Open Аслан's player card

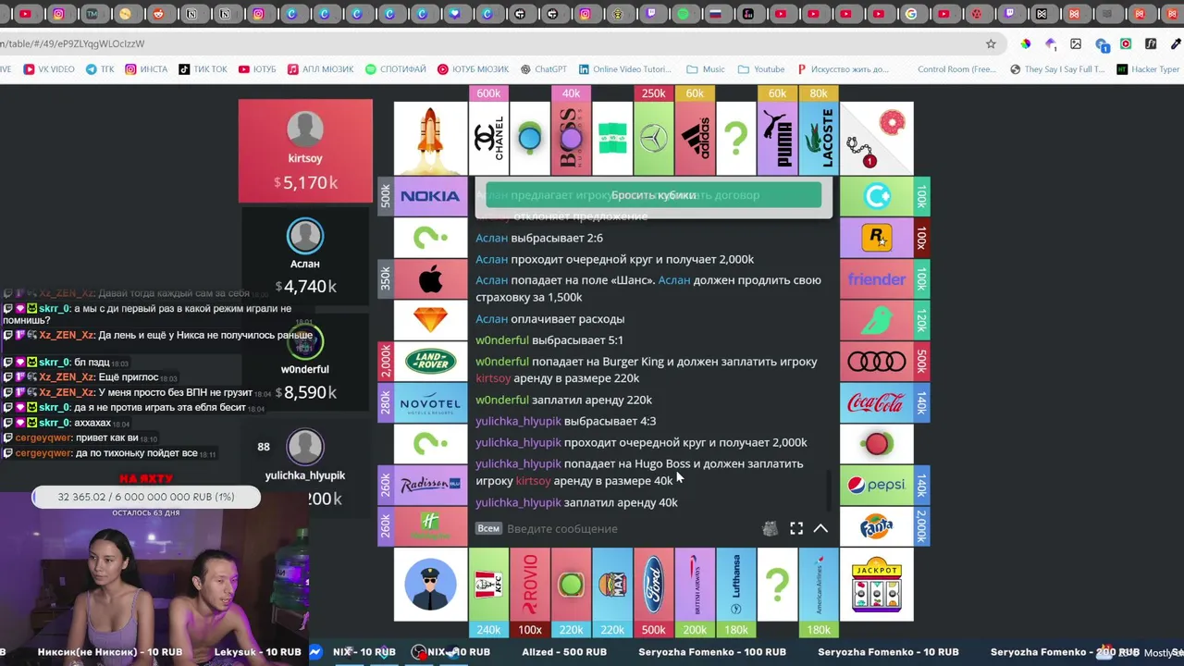tap(305, 257)
